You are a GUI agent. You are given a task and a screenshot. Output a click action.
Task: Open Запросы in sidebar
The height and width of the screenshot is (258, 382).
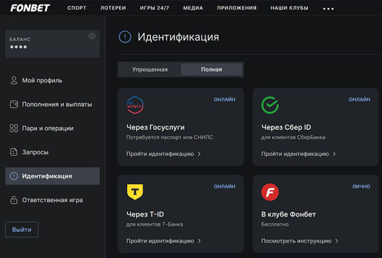53,152
